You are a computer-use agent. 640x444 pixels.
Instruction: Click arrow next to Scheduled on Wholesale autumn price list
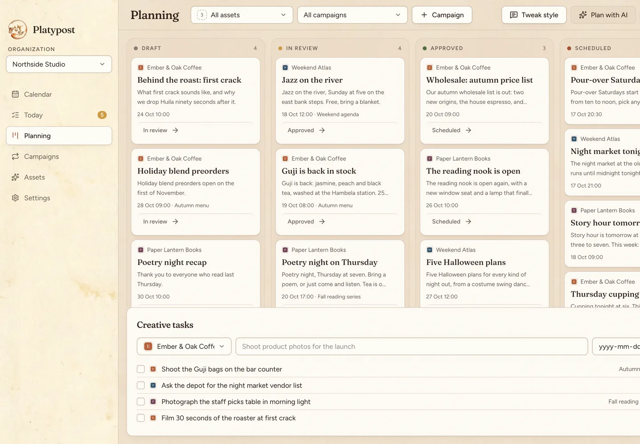tap(468, 130)
